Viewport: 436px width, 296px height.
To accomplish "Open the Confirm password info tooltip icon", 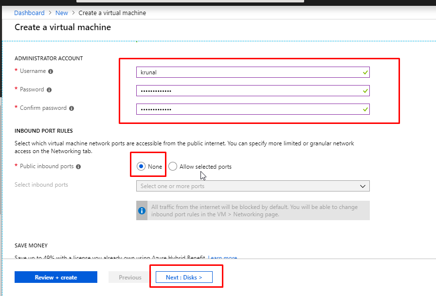I will click(72, 108).
